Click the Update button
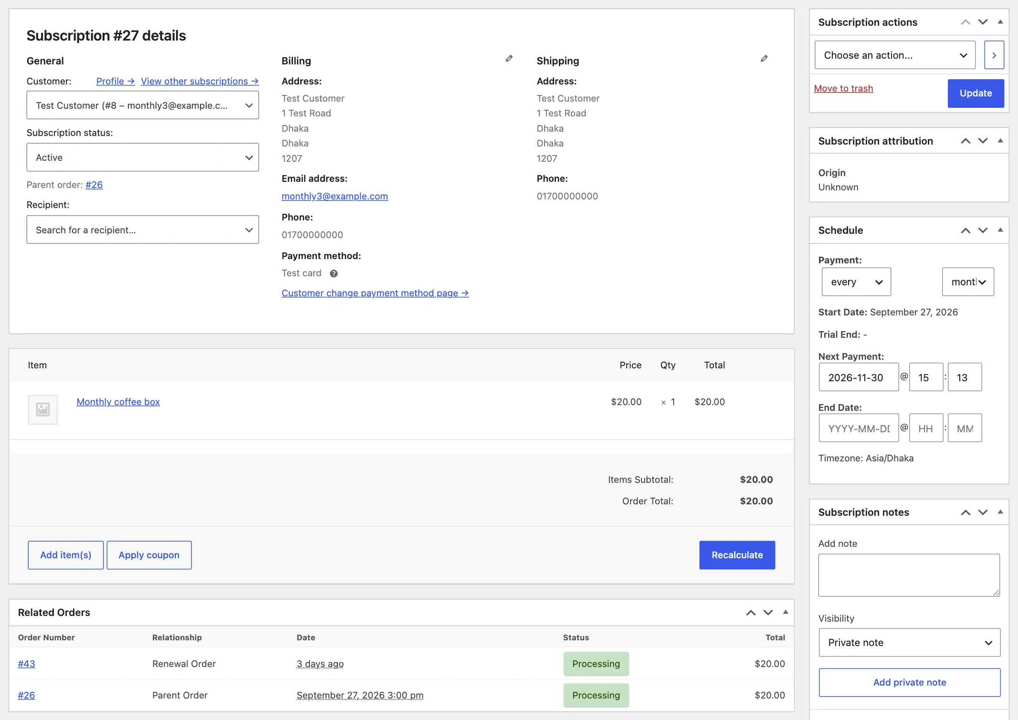The image size is (1018, 720). point(976,93)
